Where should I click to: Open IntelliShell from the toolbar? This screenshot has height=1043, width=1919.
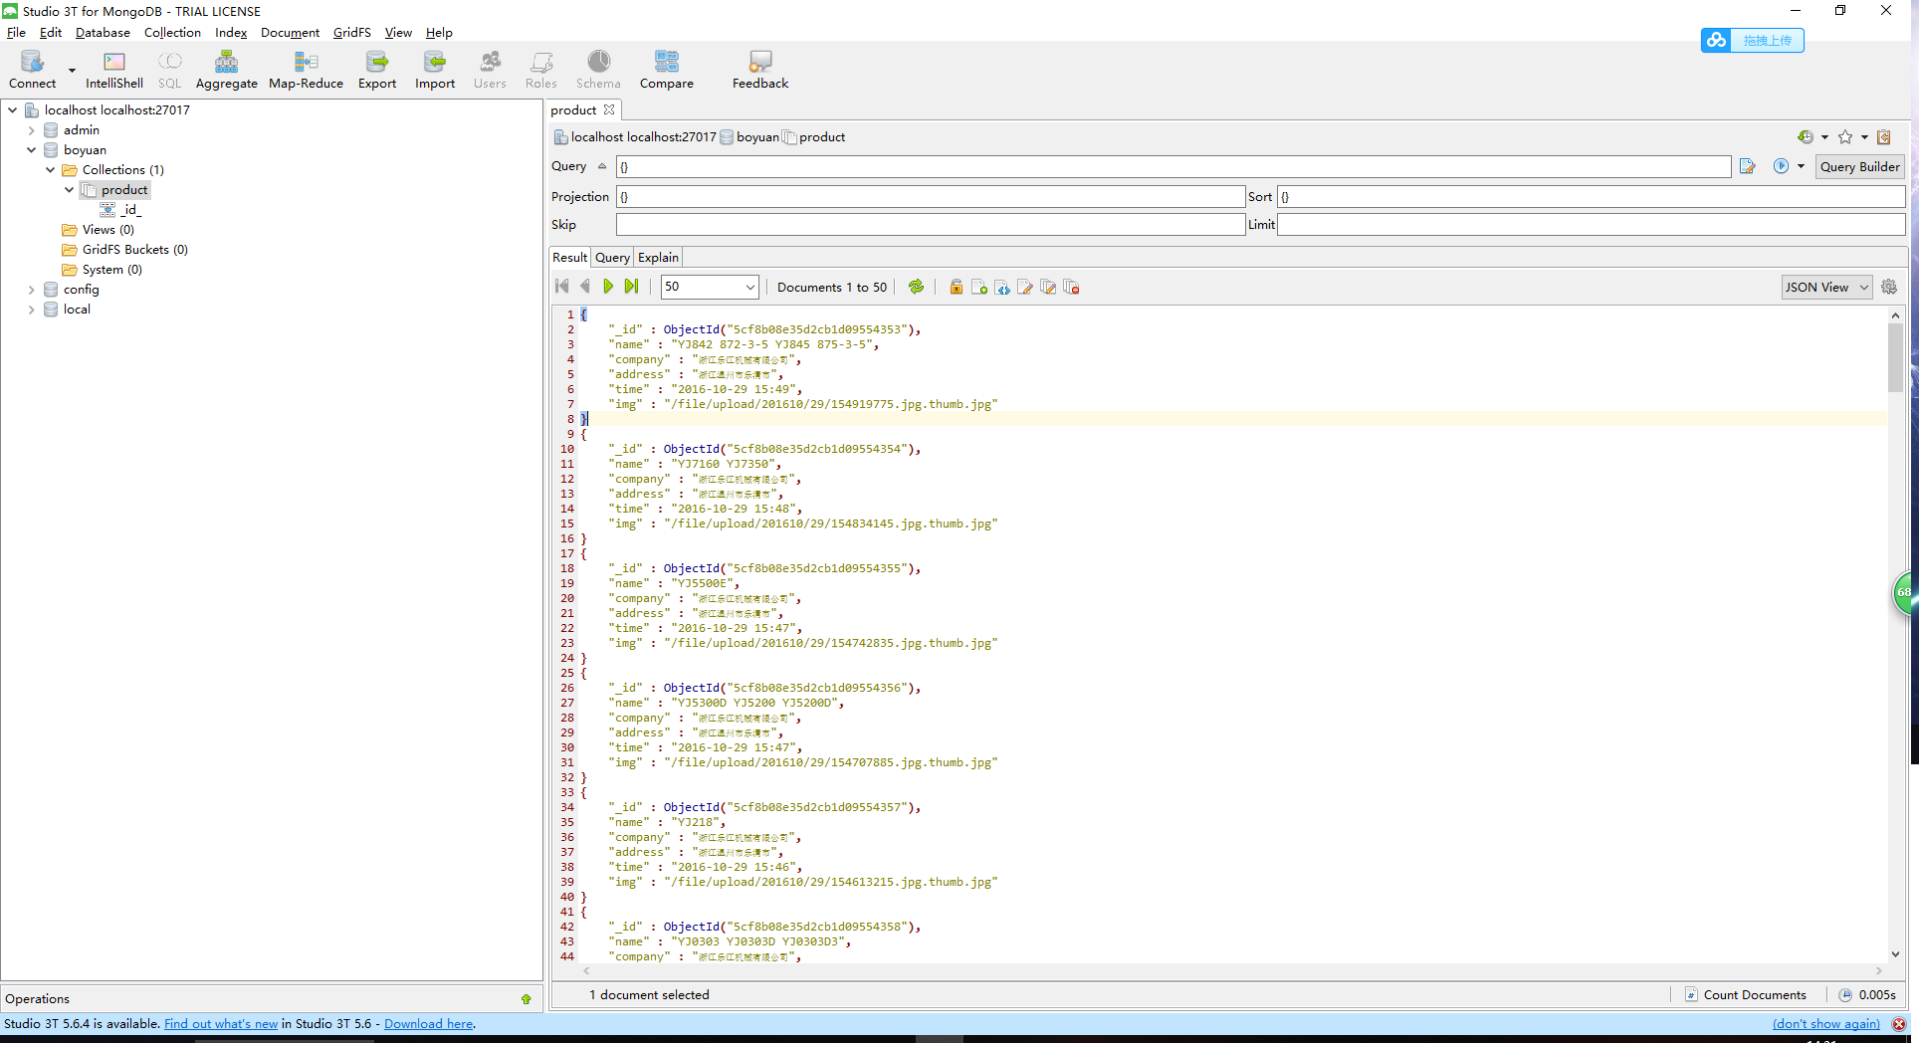pos(113,71)
